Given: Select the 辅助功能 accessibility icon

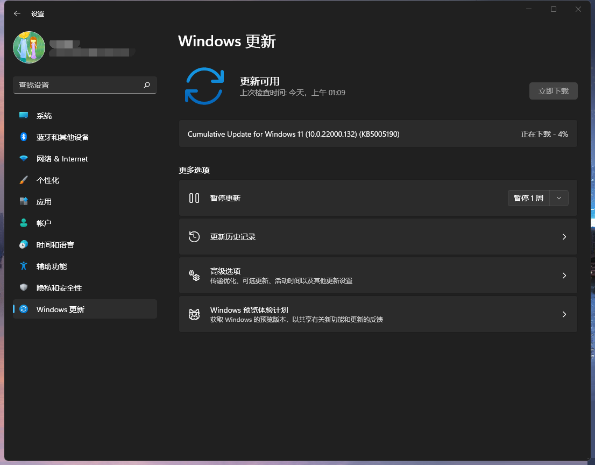Looking at the screenshot, I should click(24, 266).
